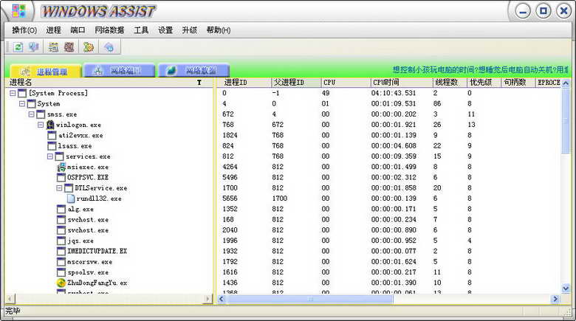Click the ati2evxx.exe window icon

[52, 136]
